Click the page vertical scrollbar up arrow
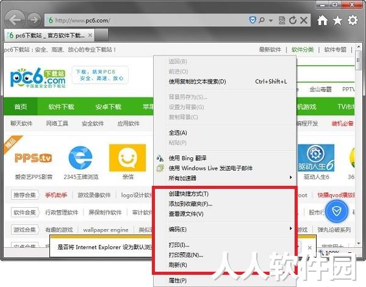Screen dimensions: 366x287 click(x=359, y=47)
